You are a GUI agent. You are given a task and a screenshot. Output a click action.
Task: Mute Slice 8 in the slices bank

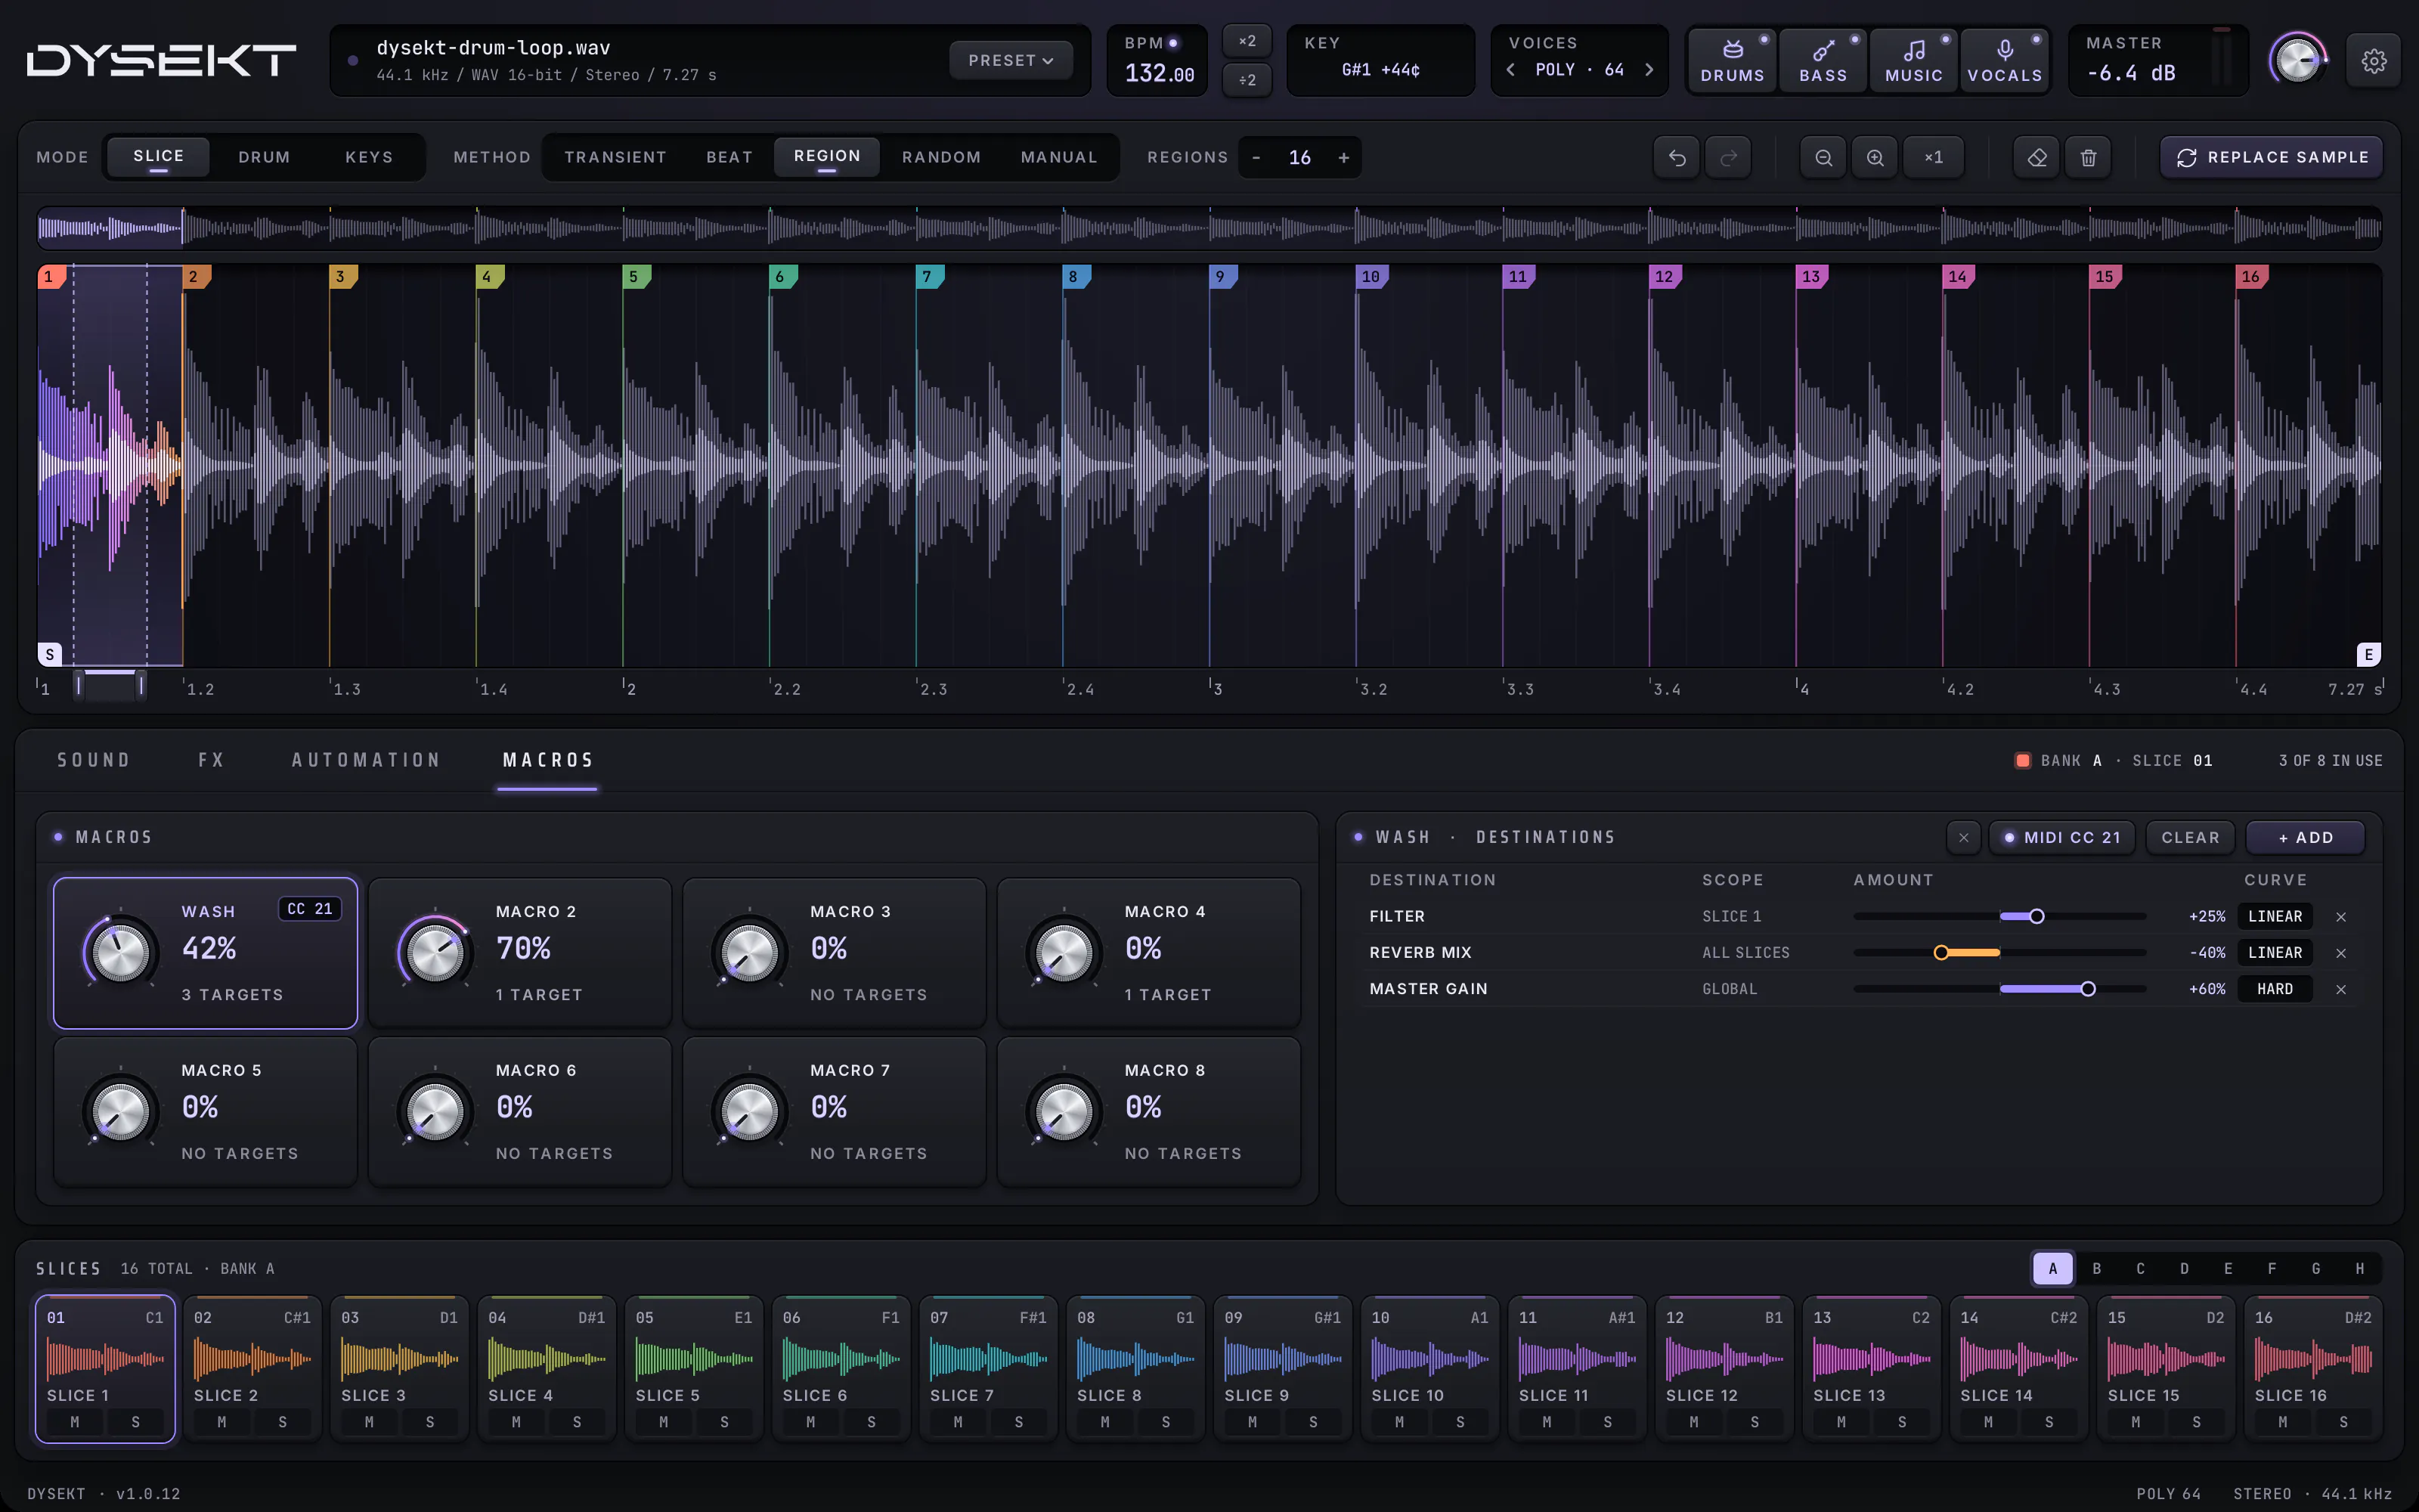point(1104,1421)
